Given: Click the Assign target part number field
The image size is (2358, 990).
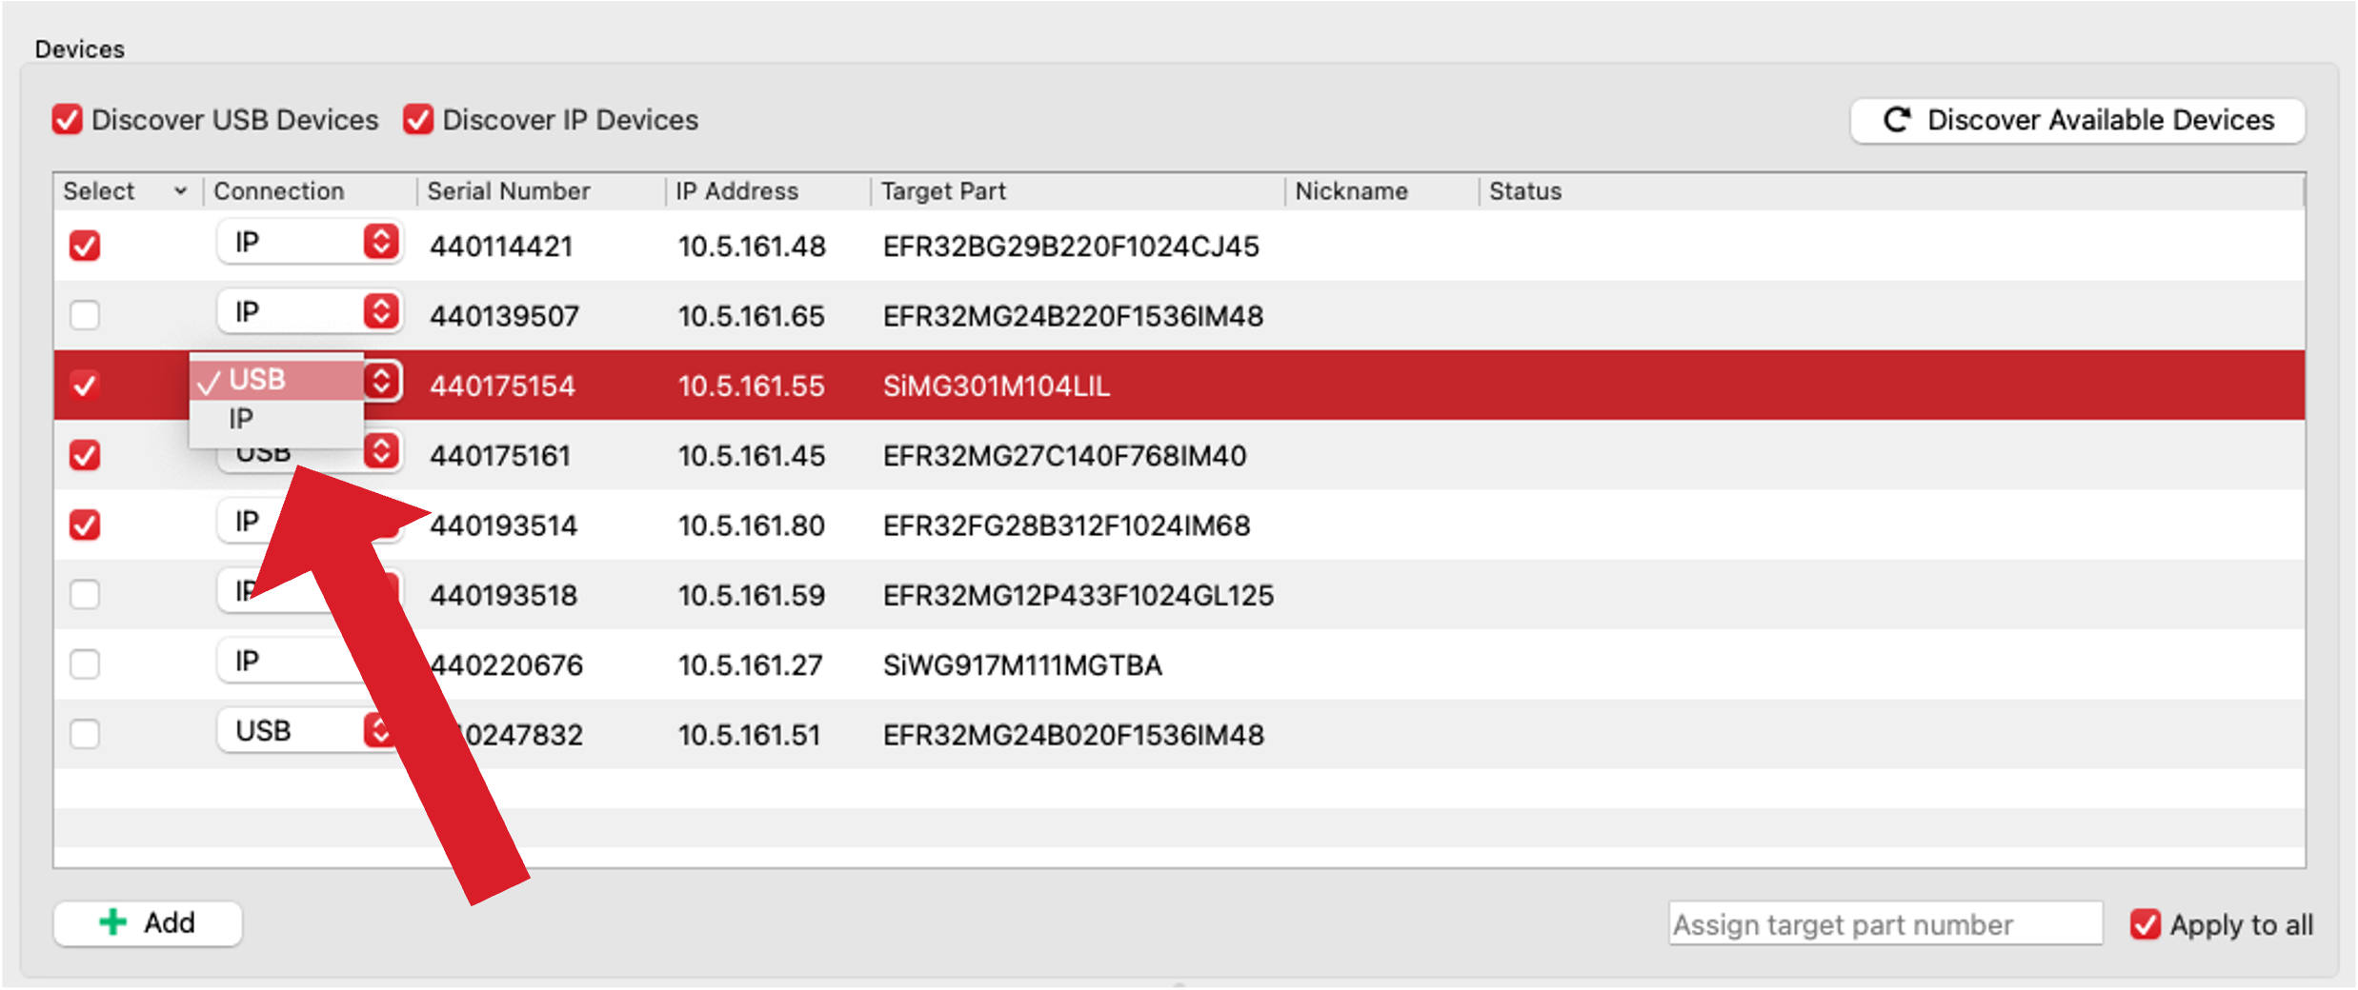Looking at the screenshot, I should click(x=1884, y=924).
